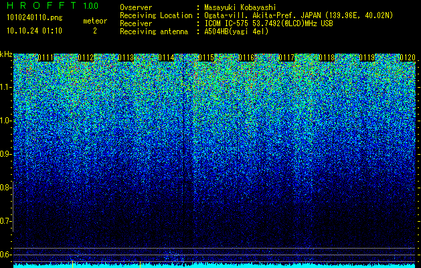This screenshot has width=421, height=268.
Task: Click the 1.0 frequency axis label
Action: (5, 121)
